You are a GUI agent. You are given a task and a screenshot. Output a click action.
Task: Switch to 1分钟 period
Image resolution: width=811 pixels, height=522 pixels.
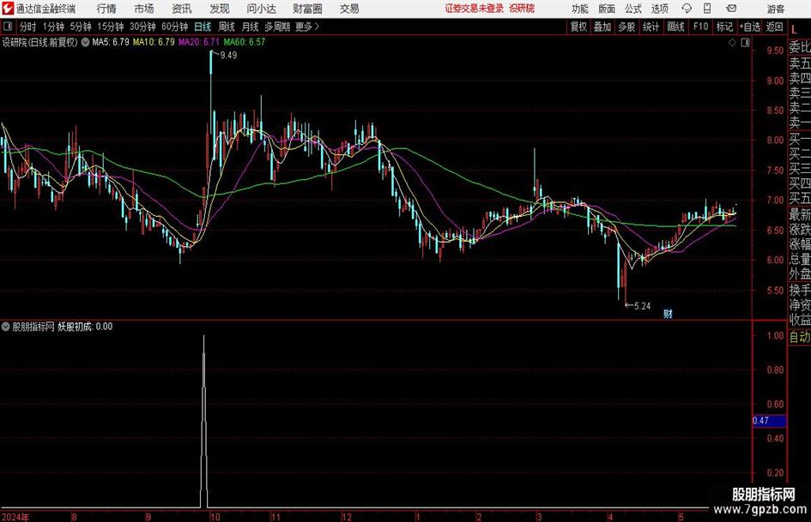(52, 27)
